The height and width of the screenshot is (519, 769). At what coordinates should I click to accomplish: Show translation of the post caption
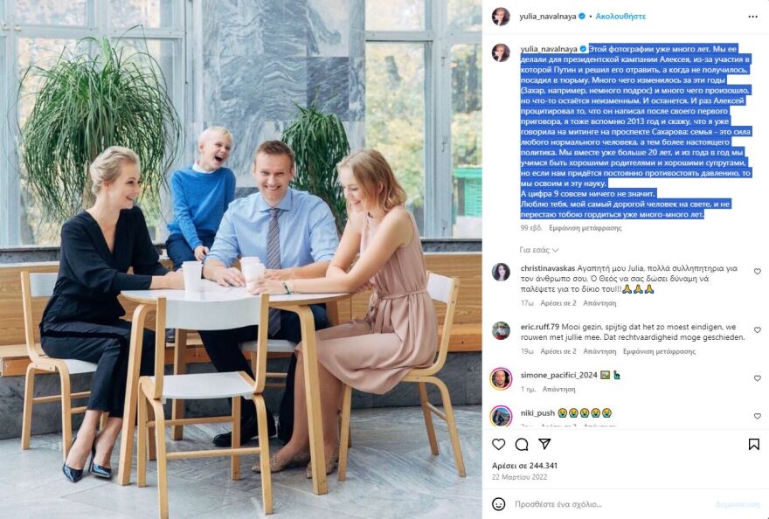click(585, 228)
